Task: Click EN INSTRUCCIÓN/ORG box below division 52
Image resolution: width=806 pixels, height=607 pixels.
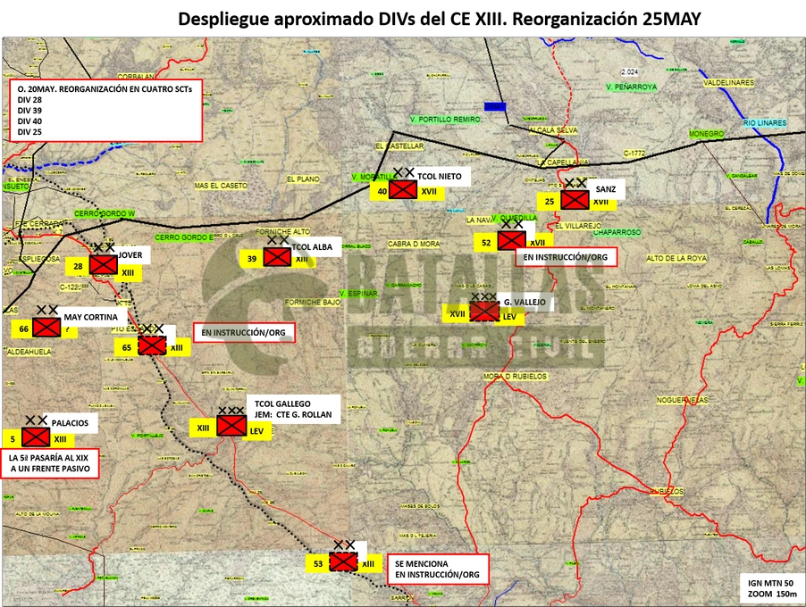Action: point(566,257)
